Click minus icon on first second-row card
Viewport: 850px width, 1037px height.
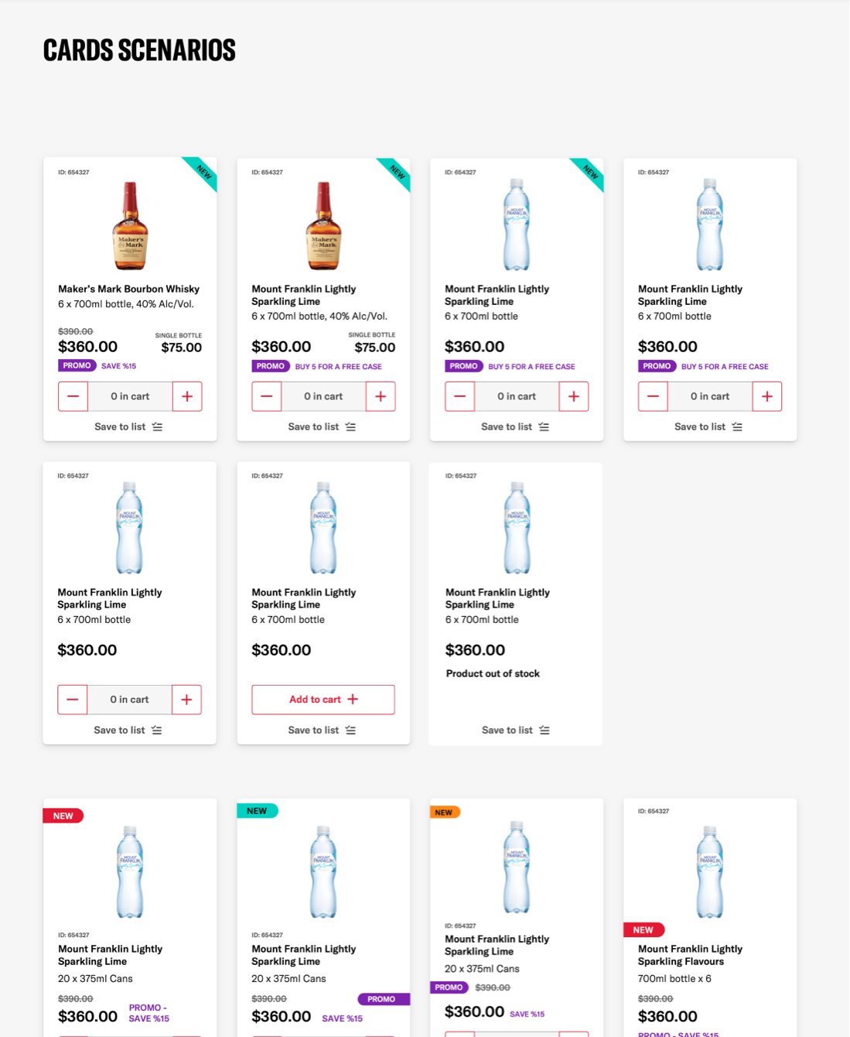click(x=72, y=700)
